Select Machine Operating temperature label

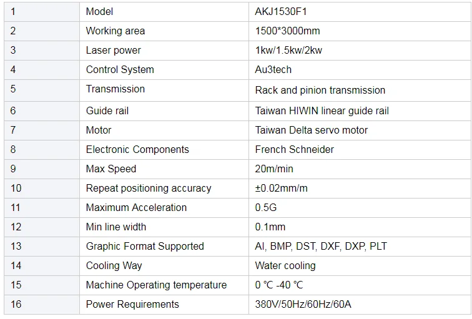click(156, 285)
